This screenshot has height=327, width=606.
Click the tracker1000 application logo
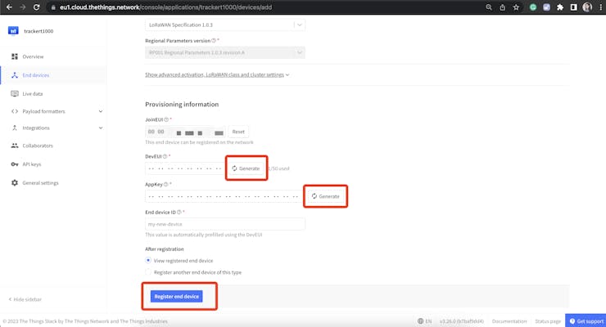13,31
